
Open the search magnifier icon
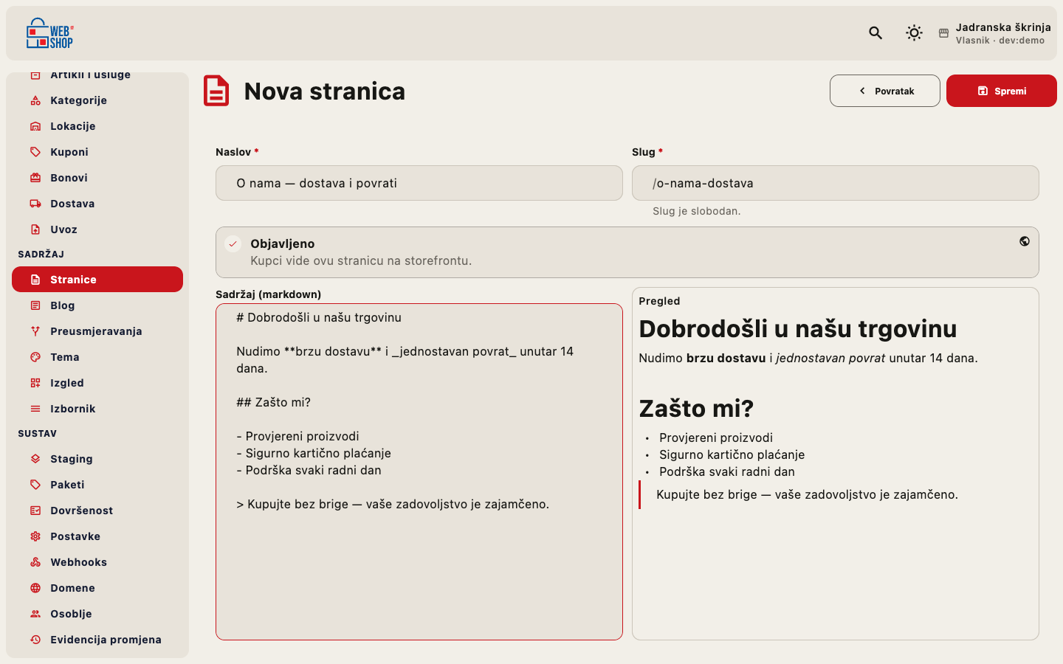[x=875, y=32]
